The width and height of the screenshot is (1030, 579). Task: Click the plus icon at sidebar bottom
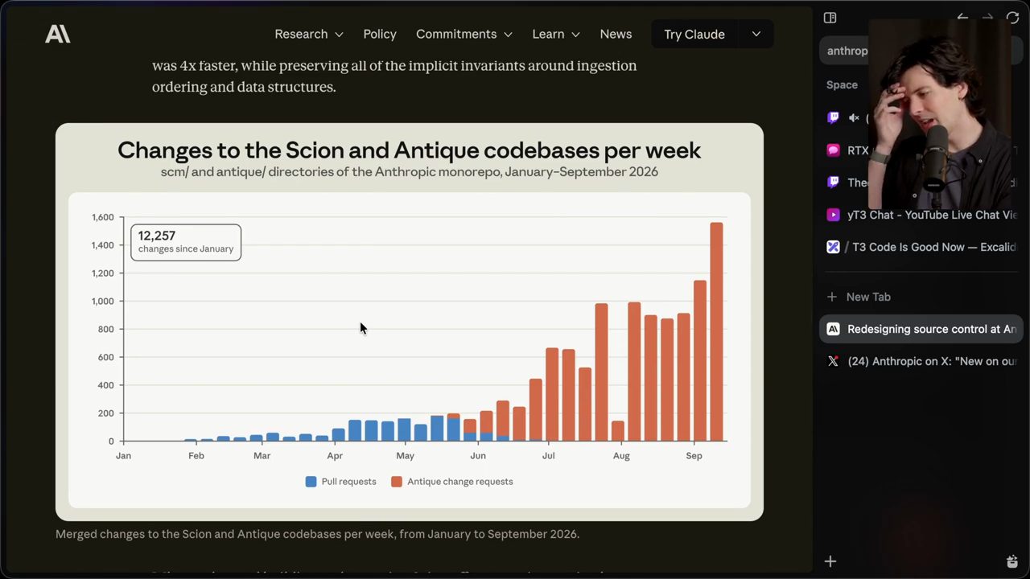pos(830,561)
